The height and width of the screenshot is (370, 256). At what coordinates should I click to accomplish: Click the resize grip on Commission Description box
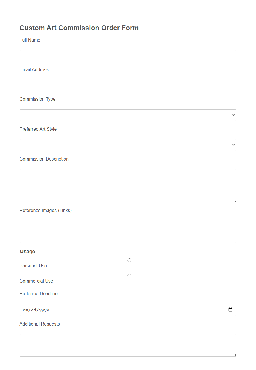click(235, 201)
